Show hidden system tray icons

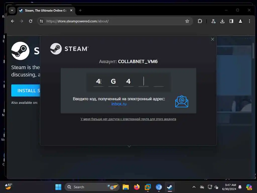pyautogui.click(x=194, y=187)
